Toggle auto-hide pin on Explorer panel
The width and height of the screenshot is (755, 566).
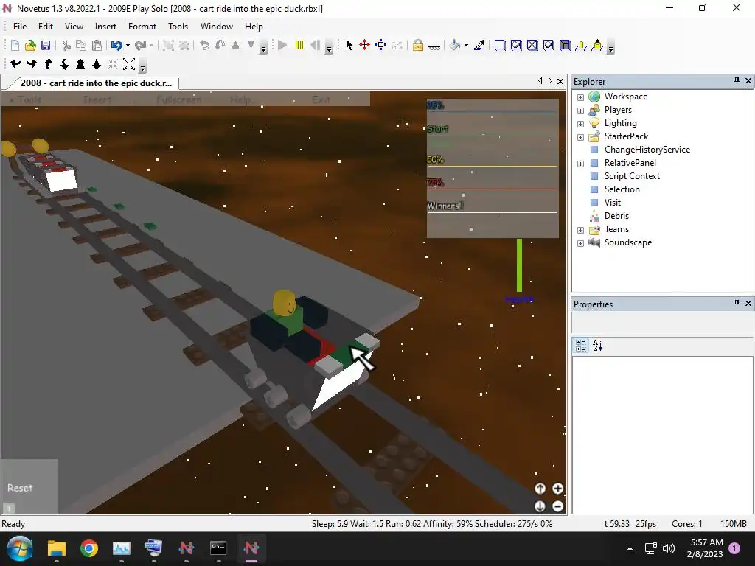[x=737, y=81]
